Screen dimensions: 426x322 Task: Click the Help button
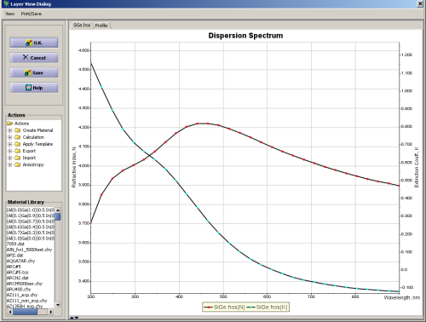point(34,88)
